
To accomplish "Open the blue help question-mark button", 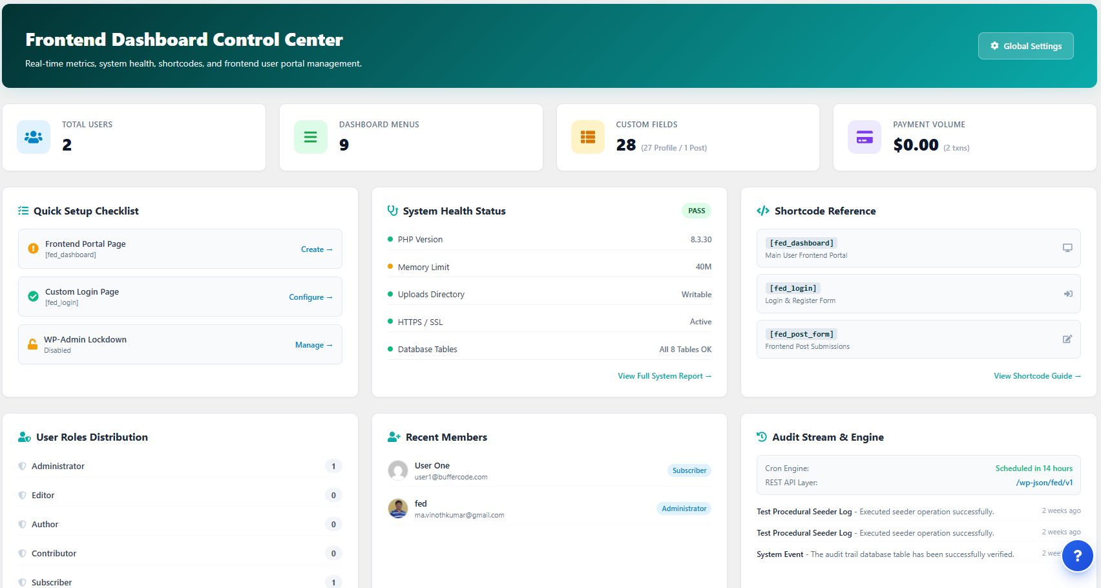I will (1077, 556).
